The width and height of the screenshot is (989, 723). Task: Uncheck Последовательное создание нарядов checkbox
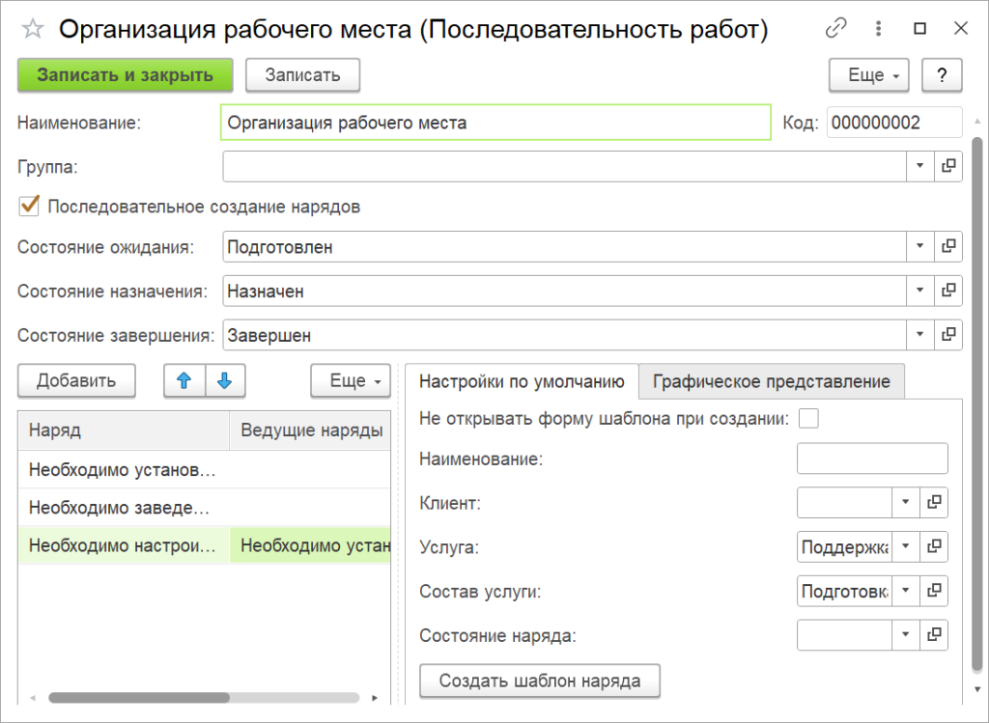29,206
